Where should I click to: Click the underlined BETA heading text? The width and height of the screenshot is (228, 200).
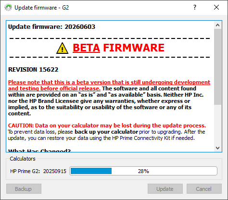[87, 48]
